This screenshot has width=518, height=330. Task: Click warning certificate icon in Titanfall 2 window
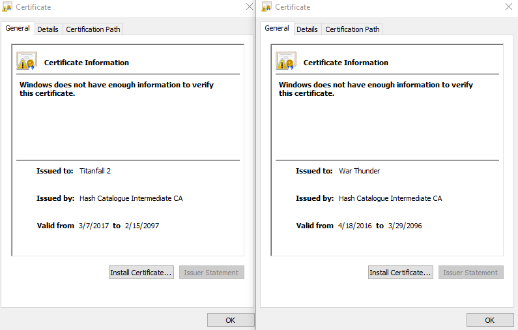27,61
